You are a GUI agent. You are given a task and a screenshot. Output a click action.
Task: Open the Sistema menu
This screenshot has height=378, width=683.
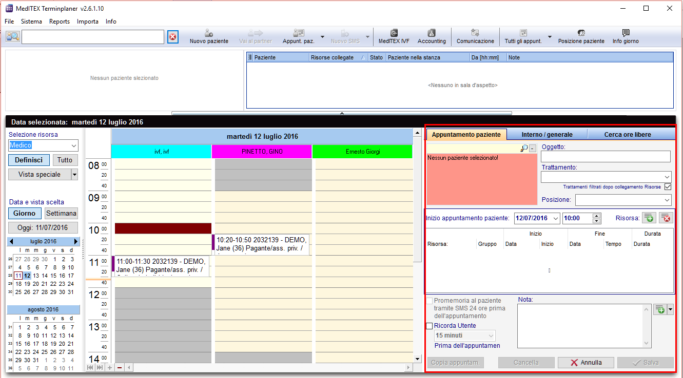(31, 22)
